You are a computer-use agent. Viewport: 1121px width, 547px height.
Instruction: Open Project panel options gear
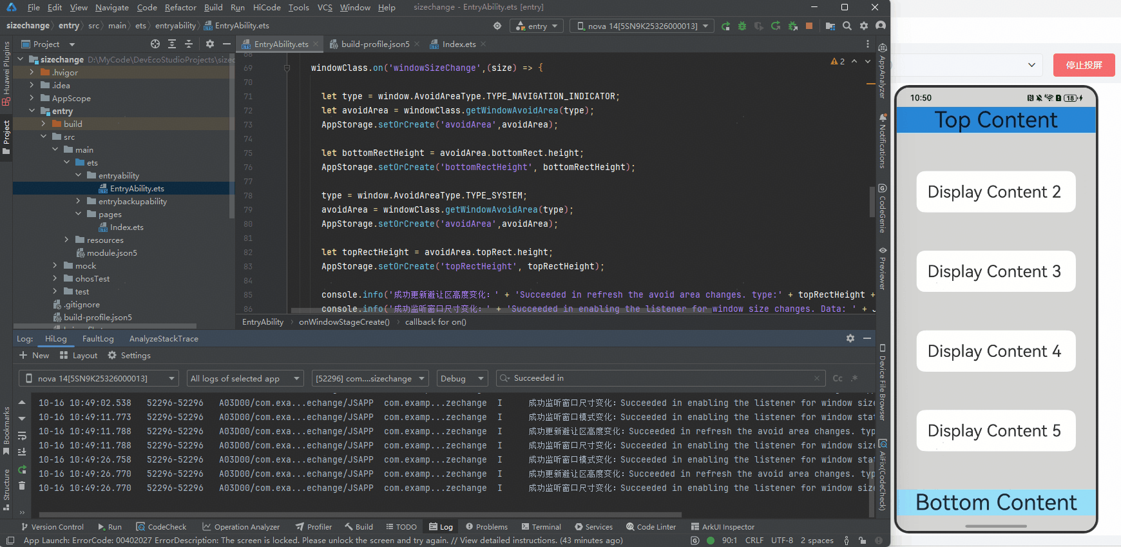pyautogui.click(x=210, y=44)
